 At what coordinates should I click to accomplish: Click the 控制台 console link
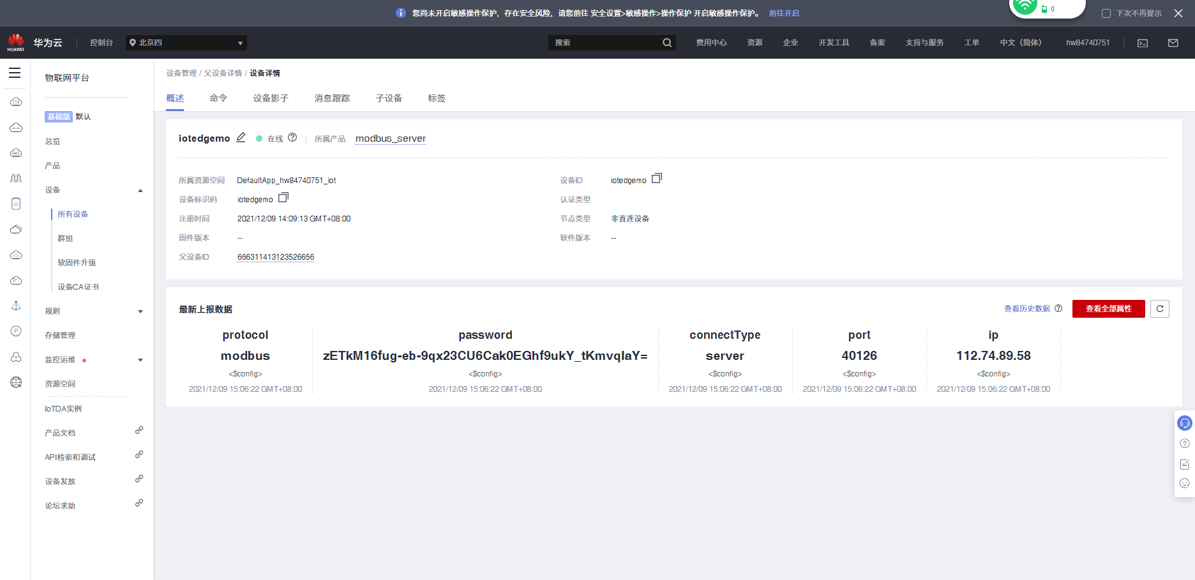pyautogui.click(x=101, y=43)
